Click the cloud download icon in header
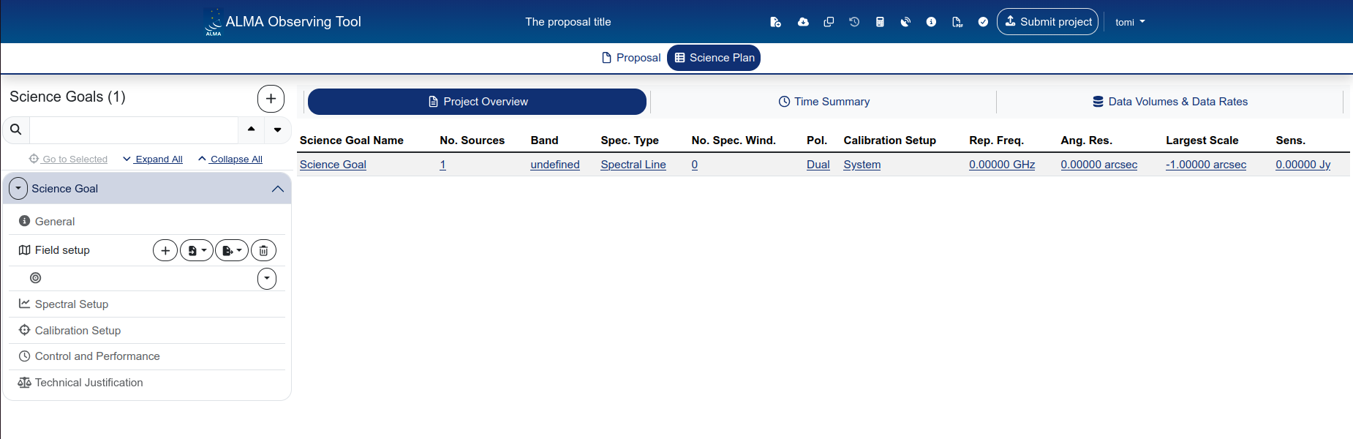 pos(803,22)
